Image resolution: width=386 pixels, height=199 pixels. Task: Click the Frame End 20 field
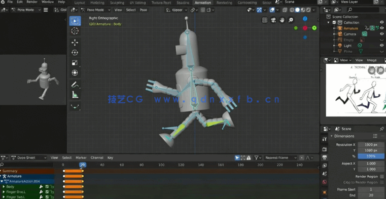tap(371, 195)
